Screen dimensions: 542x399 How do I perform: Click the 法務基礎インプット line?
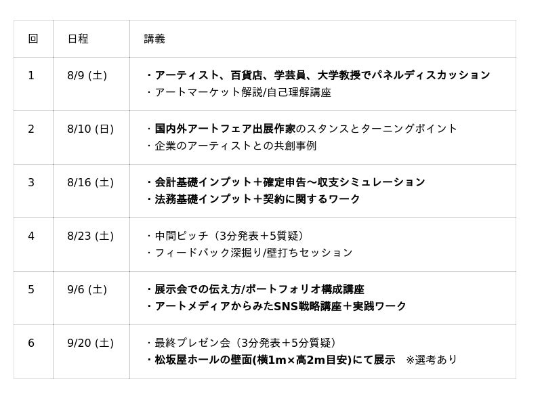(253, 199)
